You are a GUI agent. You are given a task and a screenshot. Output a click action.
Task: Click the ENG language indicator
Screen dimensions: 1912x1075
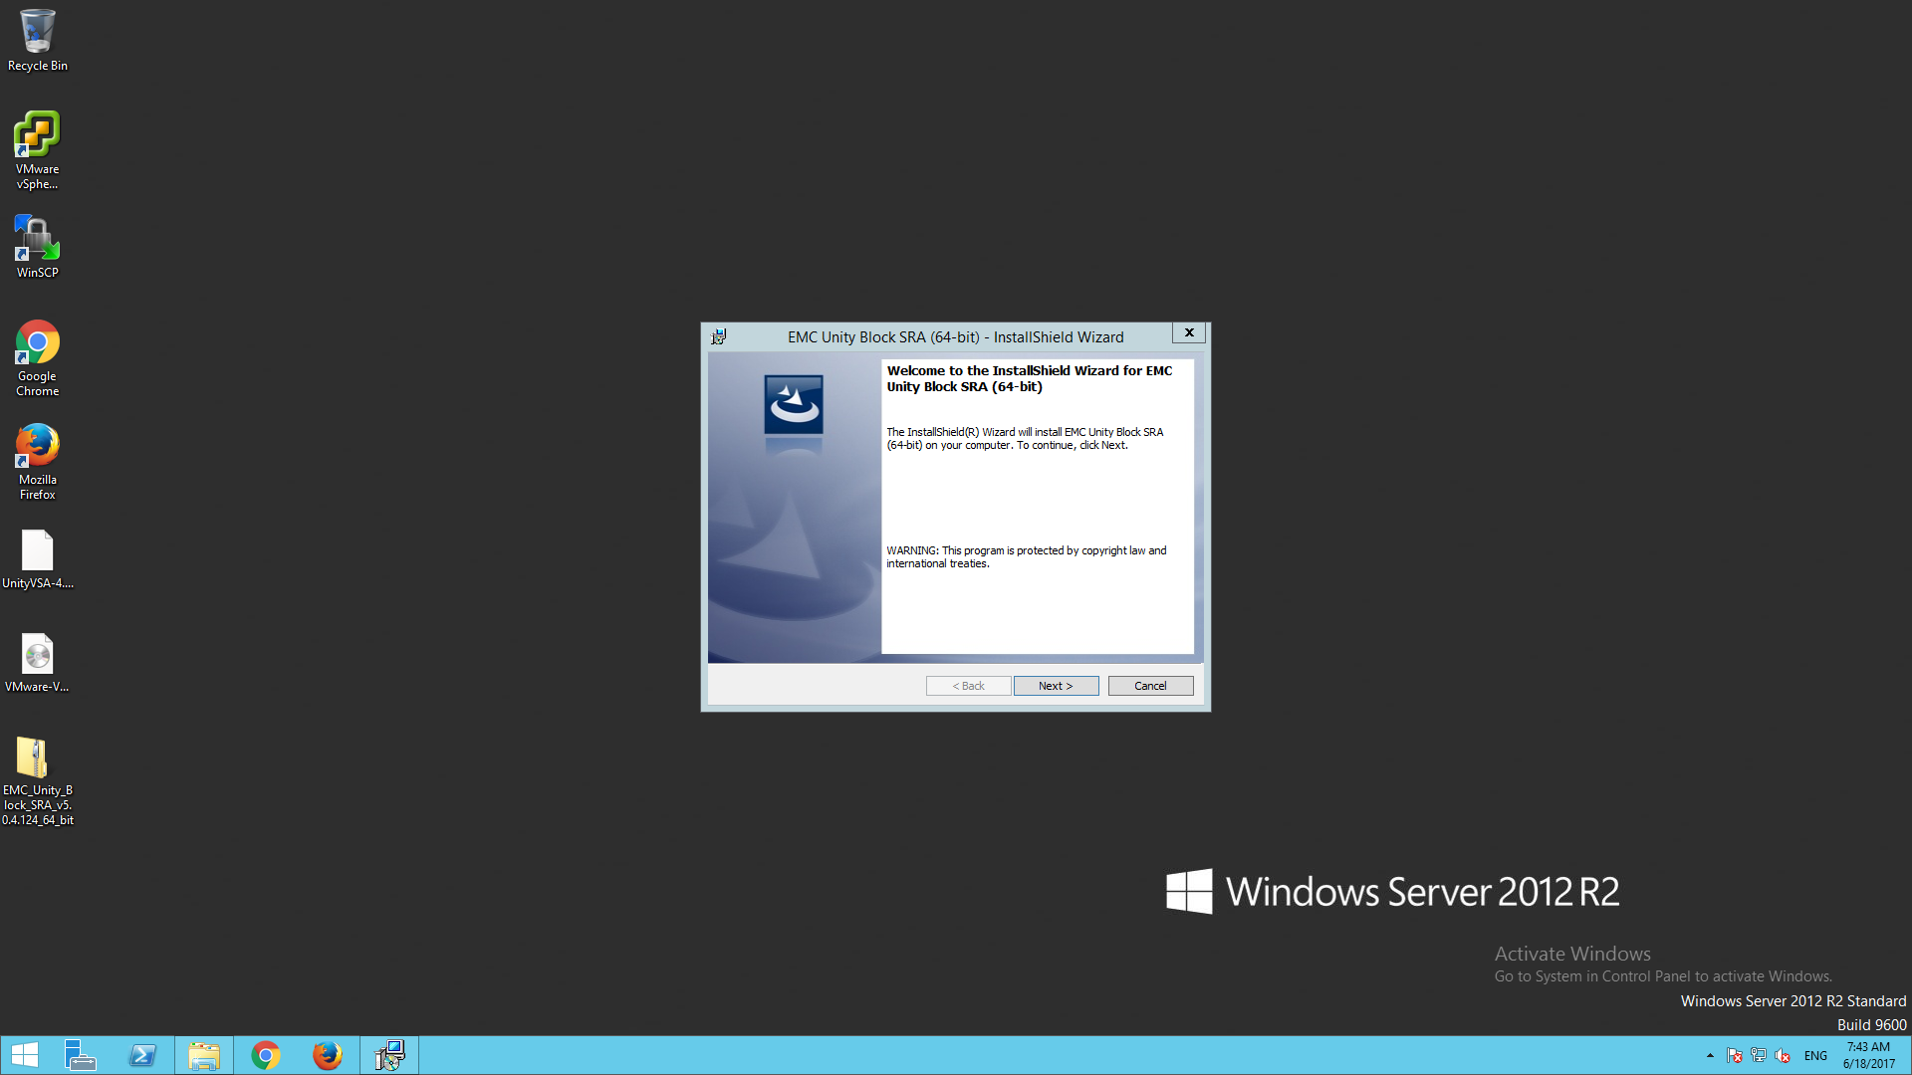tap(1815, 1055)
